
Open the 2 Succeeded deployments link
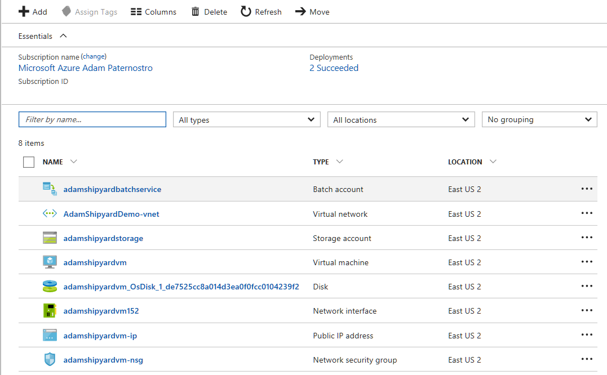pyautogui.click(x=334, y=68)
